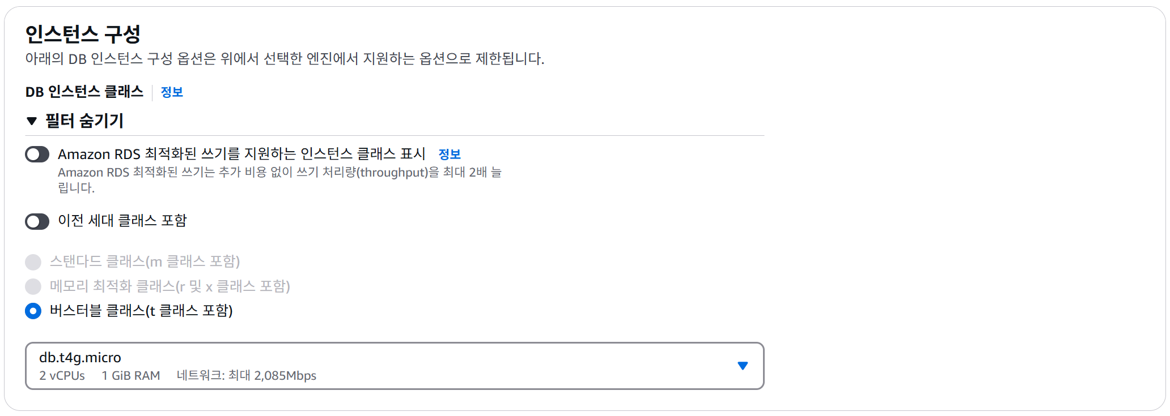Click the throughput description under optimized writes
This screenshot has width=1170, height=416.
(279, 173)
